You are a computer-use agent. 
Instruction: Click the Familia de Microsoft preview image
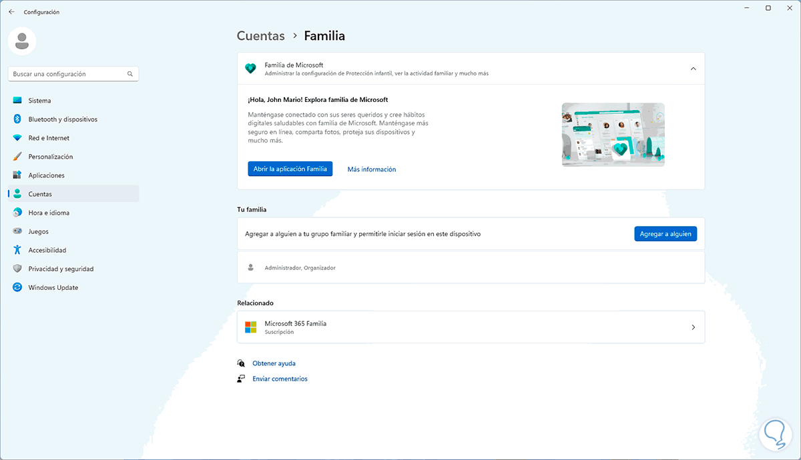click(x=613, y=134)
